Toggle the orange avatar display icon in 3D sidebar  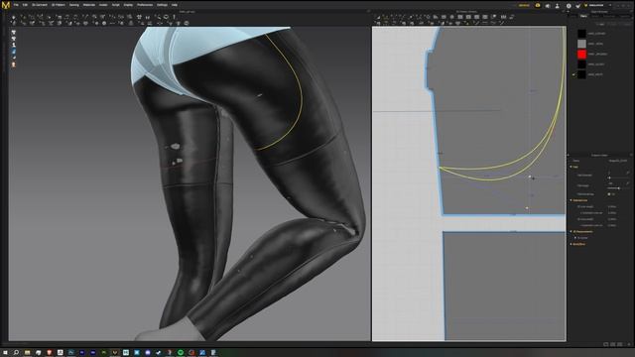tap(14, 64)
